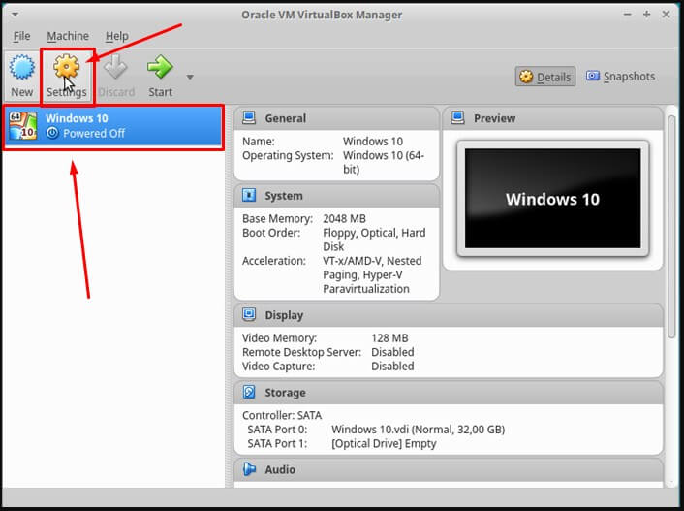Click the details pane vertical scrollbar
Screen dimensions: 684x511
click(x=672, y=227)
